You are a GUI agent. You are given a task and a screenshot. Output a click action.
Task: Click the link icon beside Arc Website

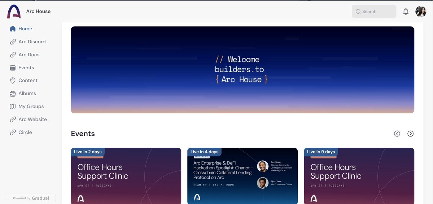[x=13, y=120]
